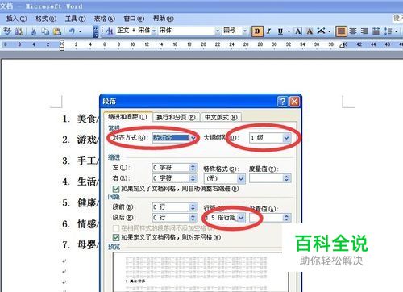Viewport: 403px width, 292px height.
Task: Open the 帮助 menu
Action: coord(163,19)
